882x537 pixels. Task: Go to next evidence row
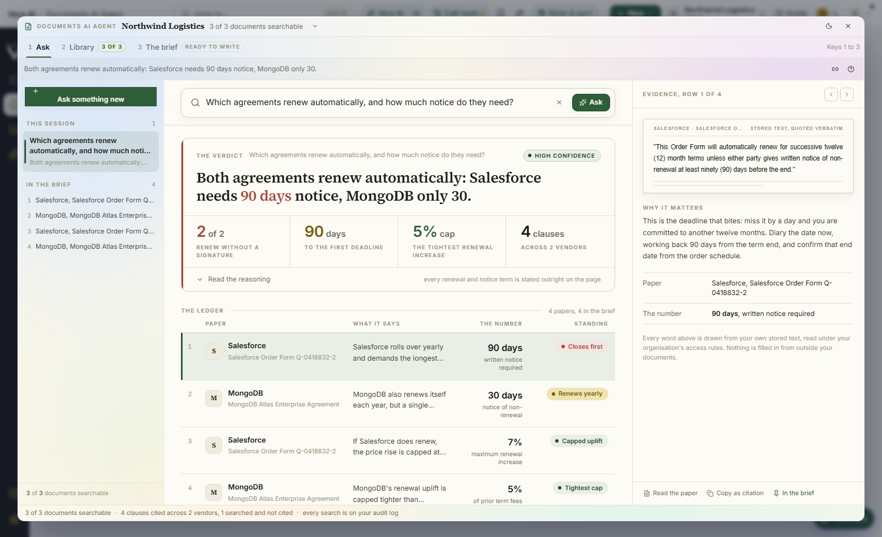[x=847, y=94]
